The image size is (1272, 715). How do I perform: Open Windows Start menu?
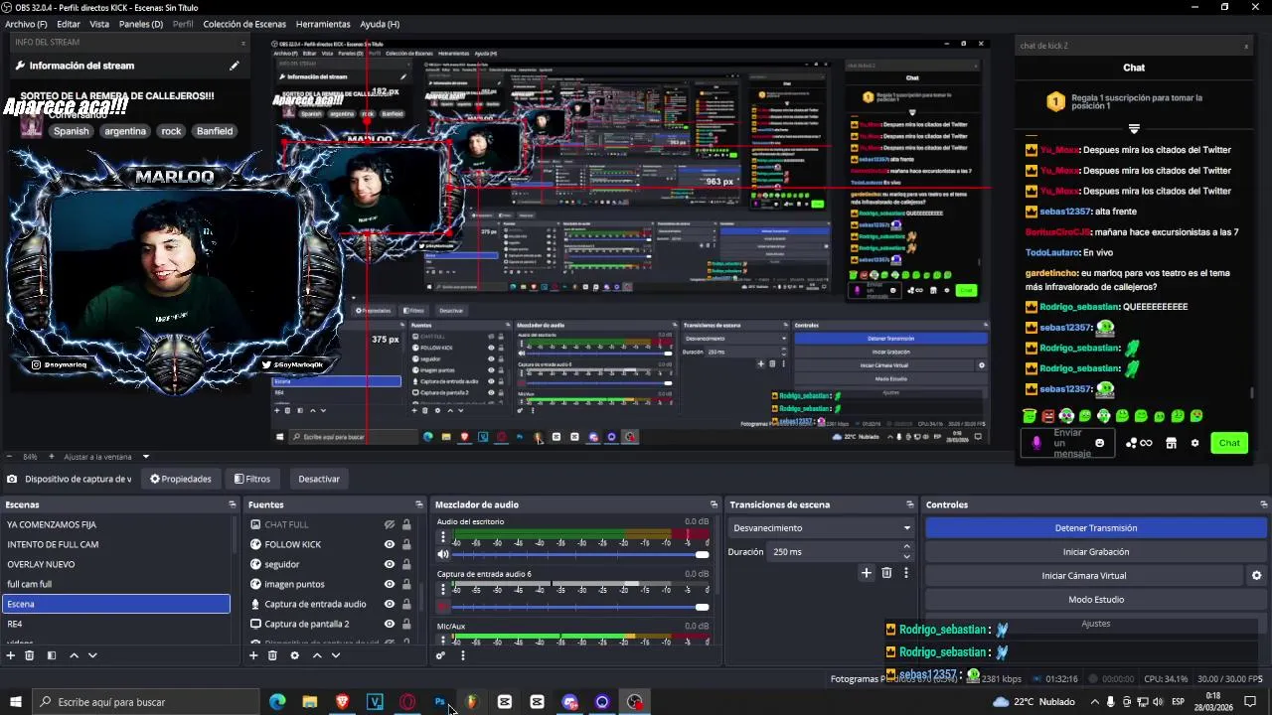pyautogui.click(x=16, y=702)
